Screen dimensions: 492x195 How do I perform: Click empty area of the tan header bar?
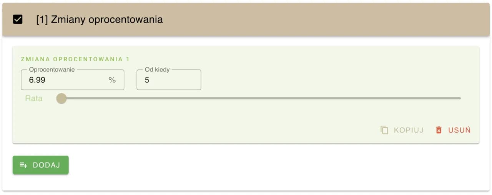click(x=307, y=20)
